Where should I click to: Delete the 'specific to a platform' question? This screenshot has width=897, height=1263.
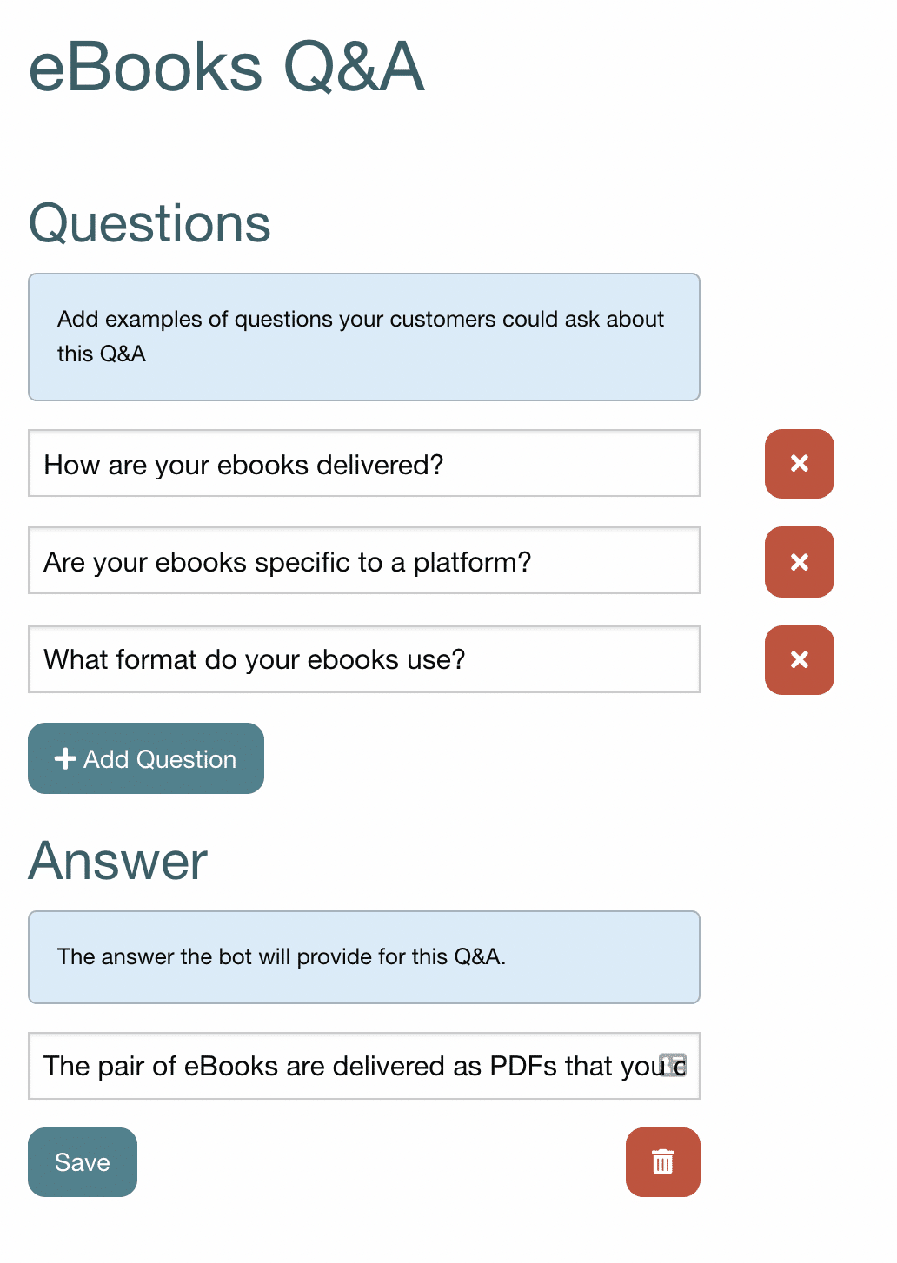(x=799, y=562)
